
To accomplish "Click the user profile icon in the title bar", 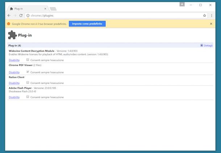I will tap(182, 4).
